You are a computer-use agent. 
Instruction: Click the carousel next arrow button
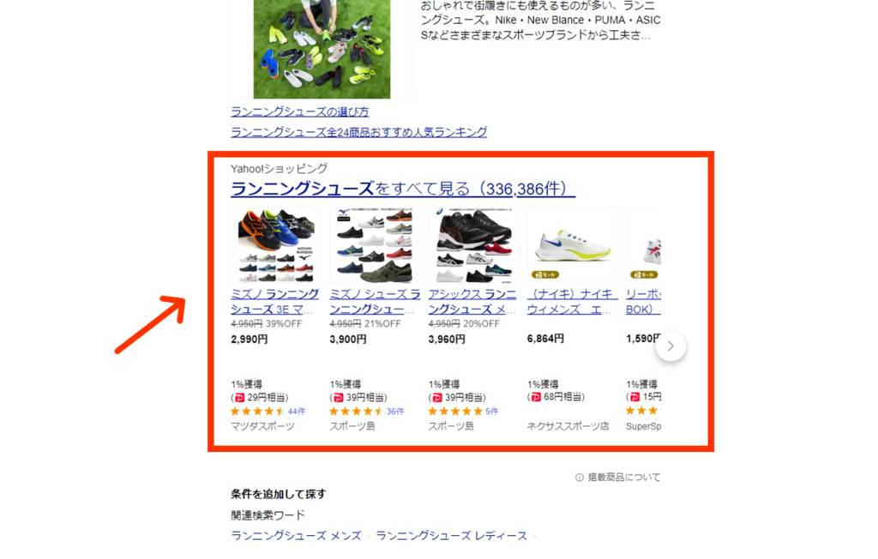[x=671, y=346]
